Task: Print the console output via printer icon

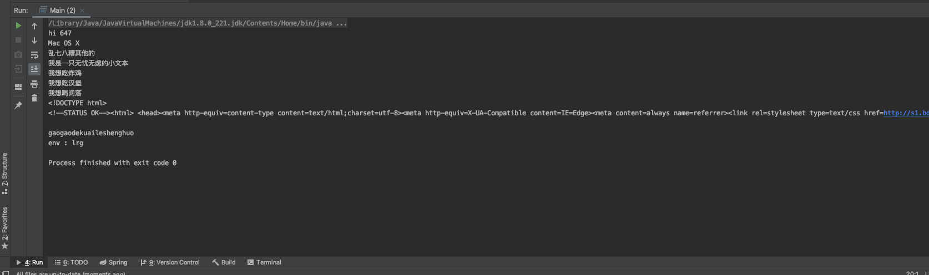Action: coord(34,84)
